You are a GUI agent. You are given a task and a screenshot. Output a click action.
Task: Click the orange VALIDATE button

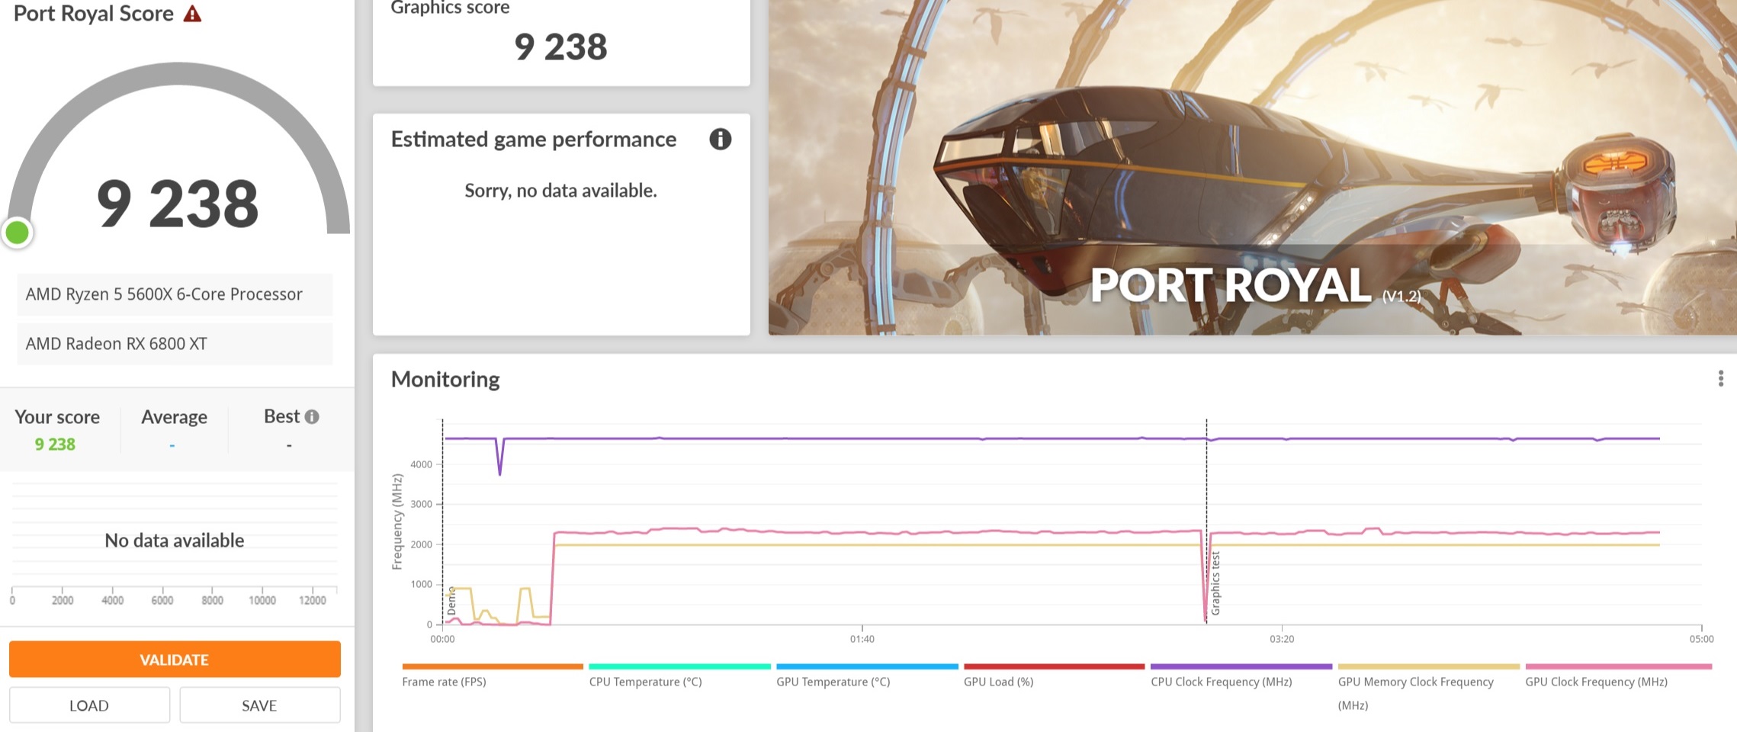pyautogui.click(x=175, y=660)
